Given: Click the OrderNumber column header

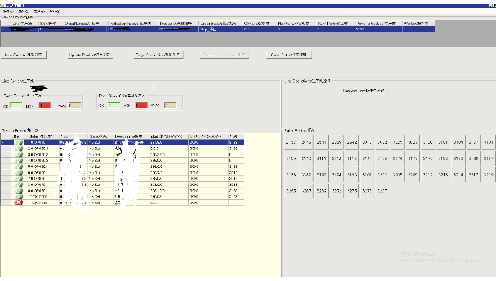Looking at the screenshot, I should click(x=84, y=24).
